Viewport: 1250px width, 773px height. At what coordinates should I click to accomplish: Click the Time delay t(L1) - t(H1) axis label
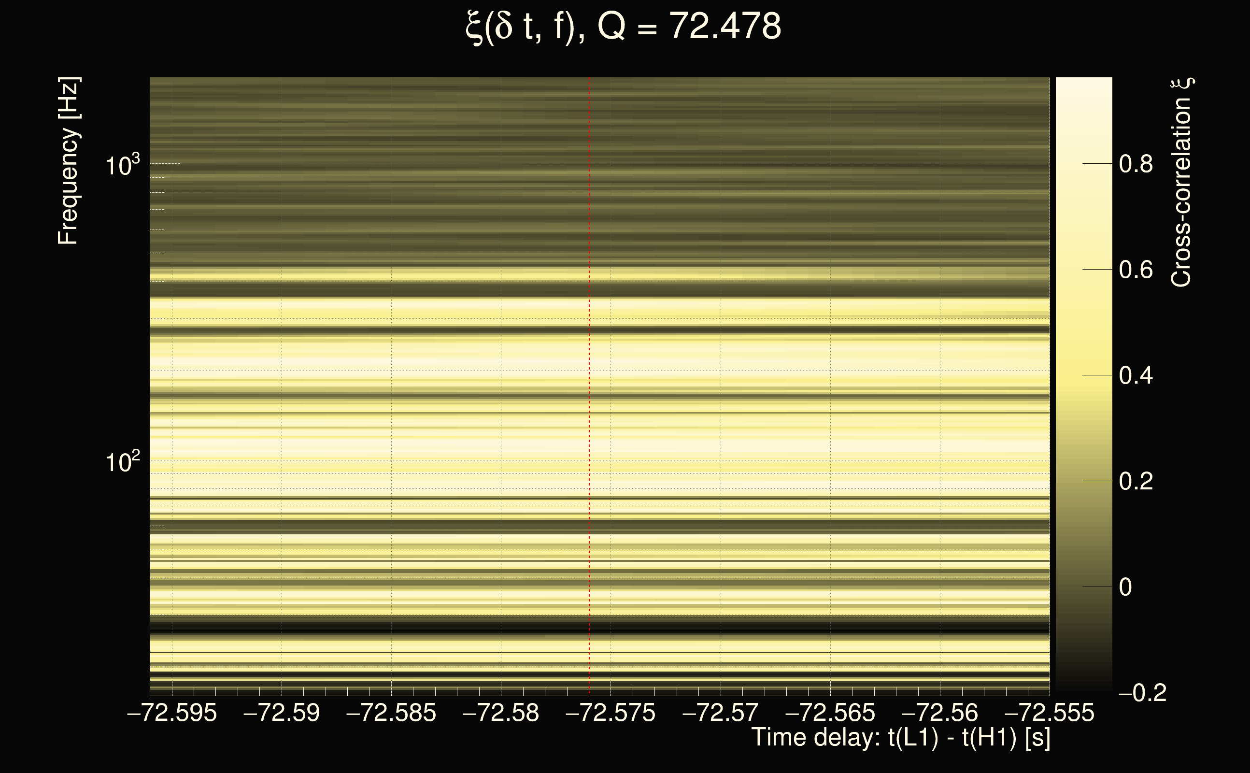tap(900, 738)
